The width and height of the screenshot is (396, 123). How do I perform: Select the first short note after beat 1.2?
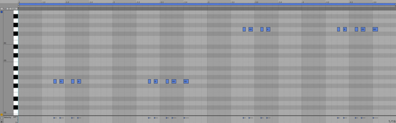click(55, 81)
